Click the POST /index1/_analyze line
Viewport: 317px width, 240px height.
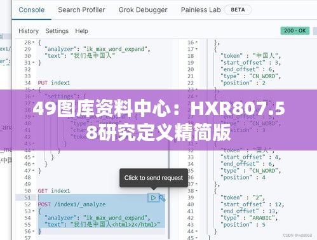click(x=72, y=204)
